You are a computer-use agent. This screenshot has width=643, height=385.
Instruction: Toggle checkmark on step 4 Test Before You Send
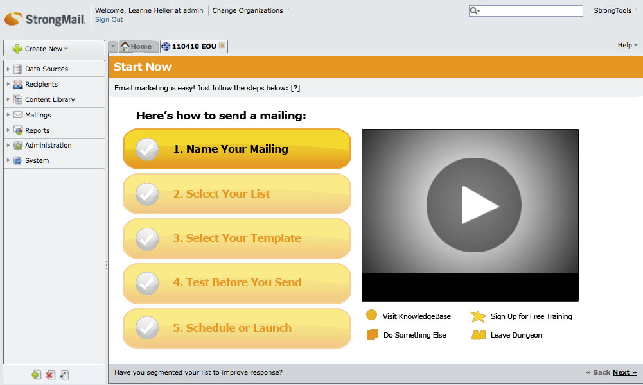[147, 284]
